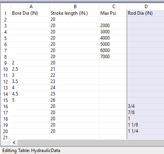The image size is (164, 154).
Task: Select column C header
Action: pos(113,7)
